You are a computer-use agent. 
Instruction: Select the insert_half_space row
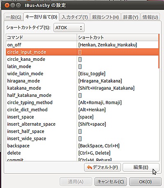82,131
